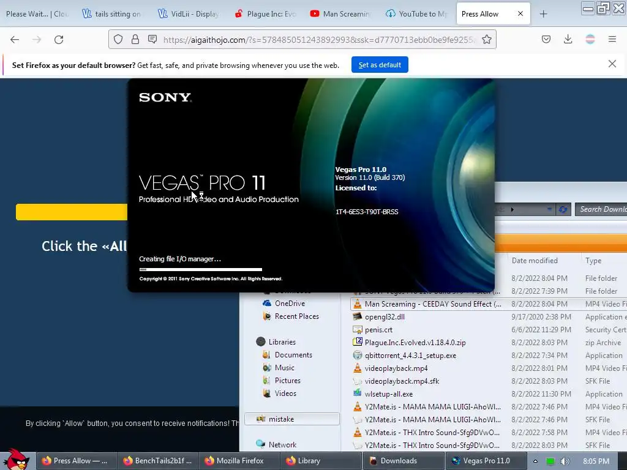Open the 8:05 PM system clock
This screenshot has width=627, height=470.
pyautogui.click(x=596, y=461)
